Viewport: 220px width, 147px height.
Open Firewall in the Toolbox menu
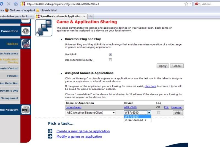click(x=13, y=76)
